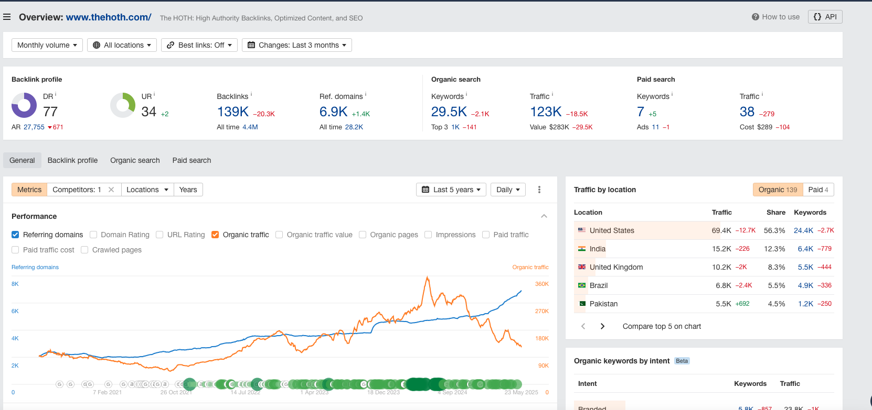Open United States keywords 24.4K
This screenshot has width=872, height=410.
coord(803,230)
